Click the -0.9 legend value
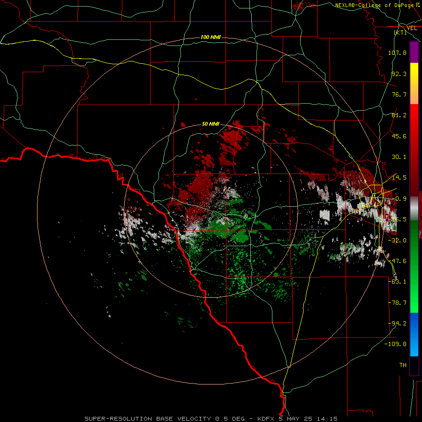 [399, 199]
